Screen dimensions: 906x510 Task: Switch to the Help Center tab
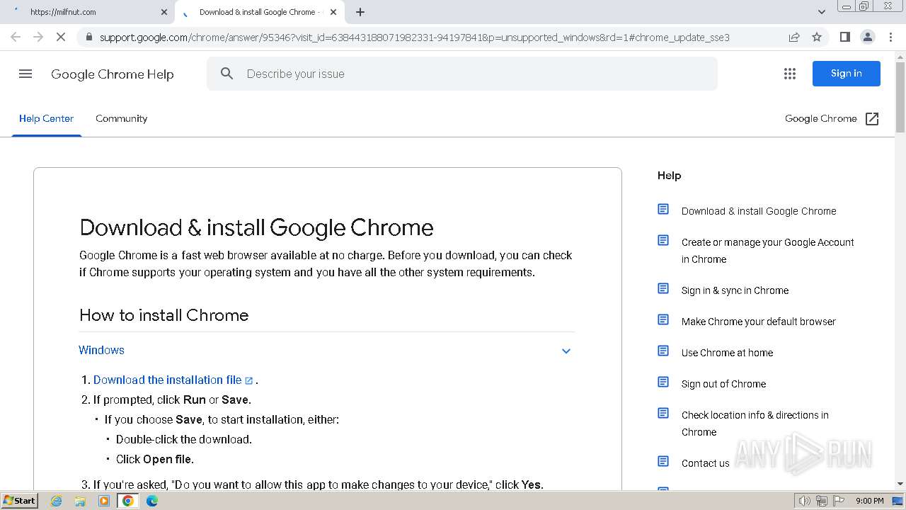pyautogui.click(x=46, y=118)
